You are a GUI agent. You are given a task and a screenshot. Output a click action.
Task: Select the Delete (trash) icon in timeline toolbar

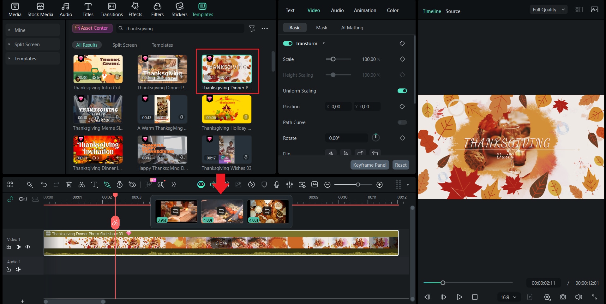pyautogui.click(x=69, y=185)
